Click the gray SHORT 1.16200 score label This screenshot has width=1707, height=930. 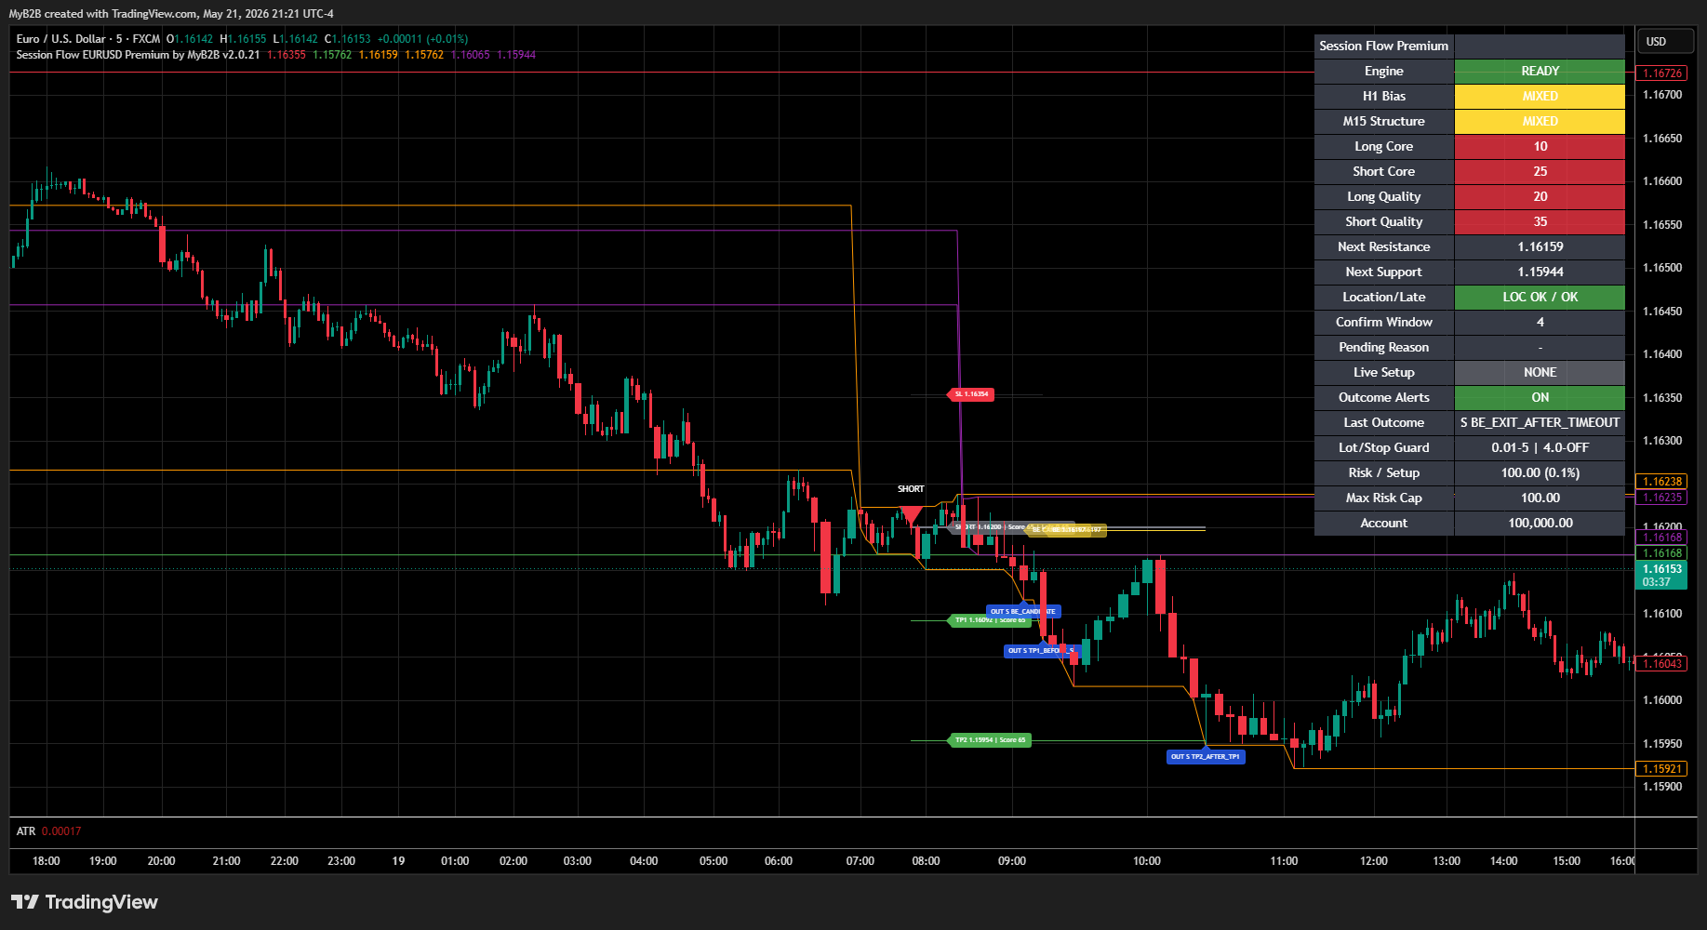pos(989,527)
